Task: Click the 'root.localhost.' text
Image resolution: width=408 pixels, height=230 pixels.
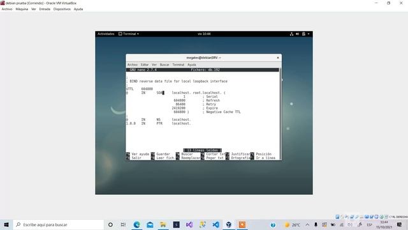Action: pos(208,93)
